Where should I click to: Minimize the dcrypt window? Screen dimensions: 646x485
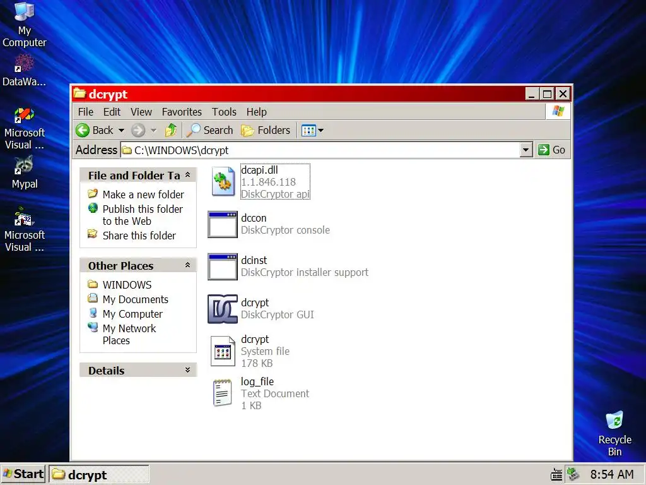(532, 94)
